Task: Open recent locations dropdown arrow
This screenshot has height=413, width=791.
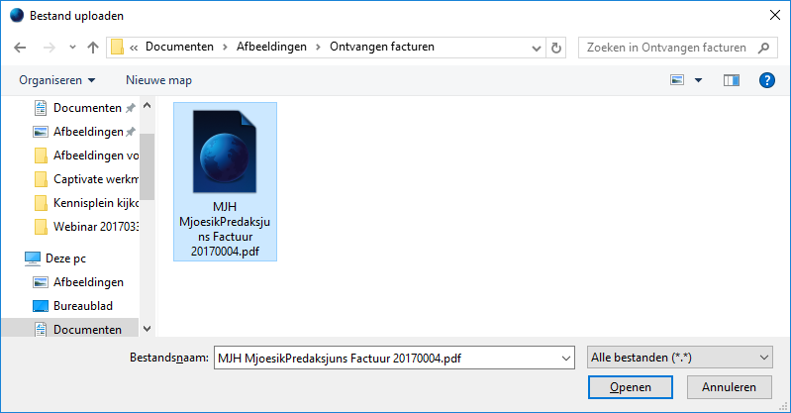Action: click(72, 48)
